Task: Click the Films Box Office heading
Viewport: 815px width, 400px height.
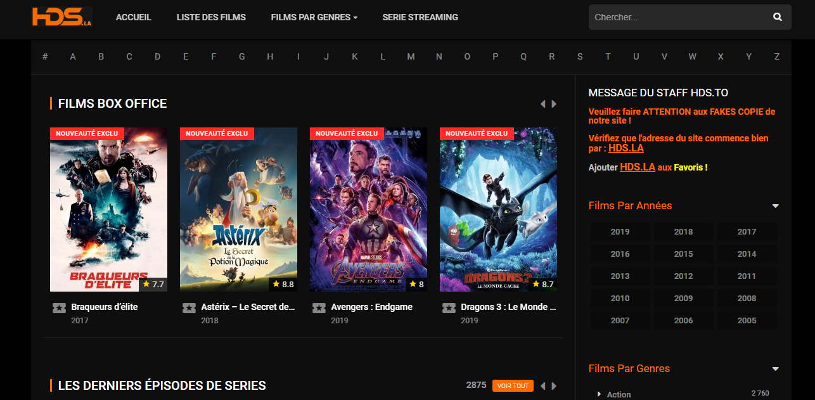Action: (x=112, y=103)
